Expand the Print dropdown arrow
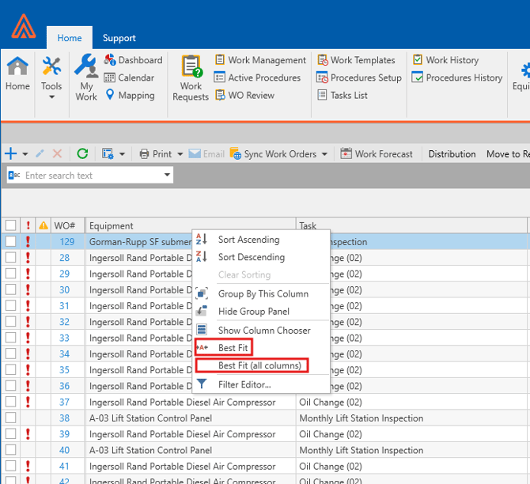 point(180,154)
